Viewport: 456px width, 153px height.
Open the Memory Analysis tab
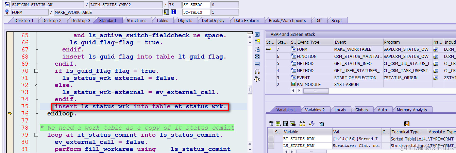tap(411, 110)
